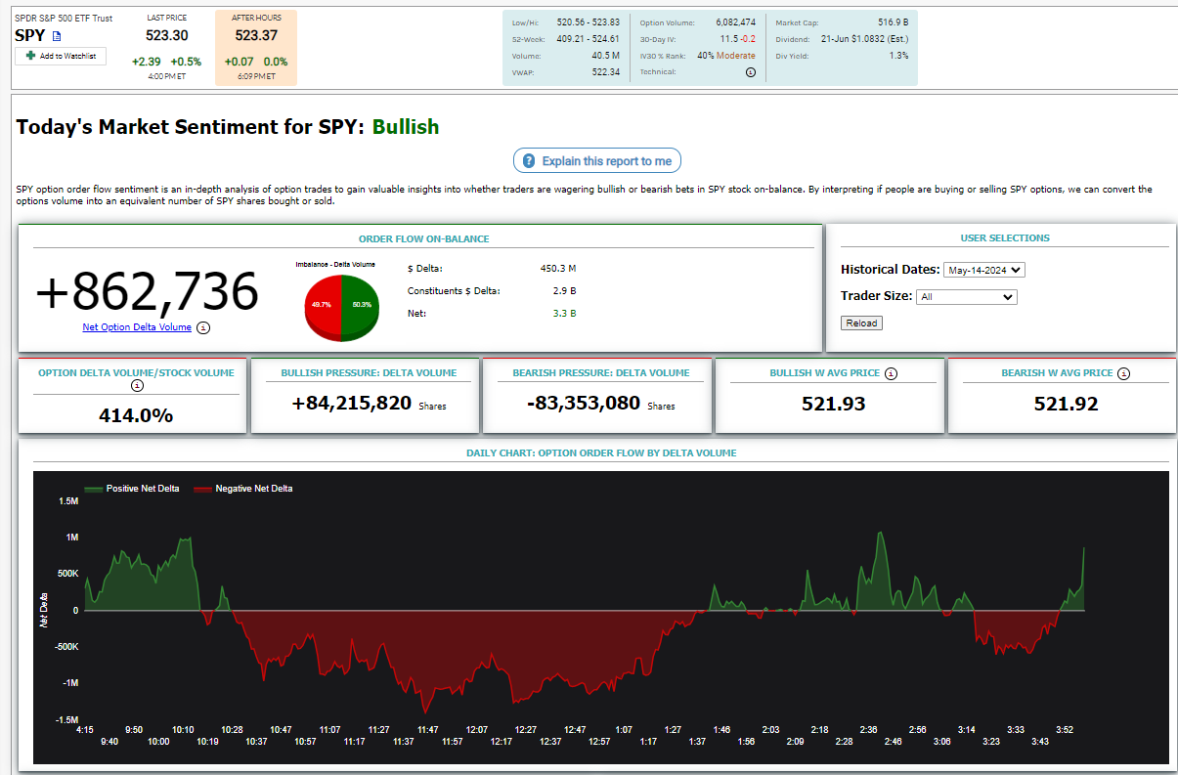Show info for Option Delta Volume/Stock Volume
The image size is (1178, 775).
(x=137, y=386)
